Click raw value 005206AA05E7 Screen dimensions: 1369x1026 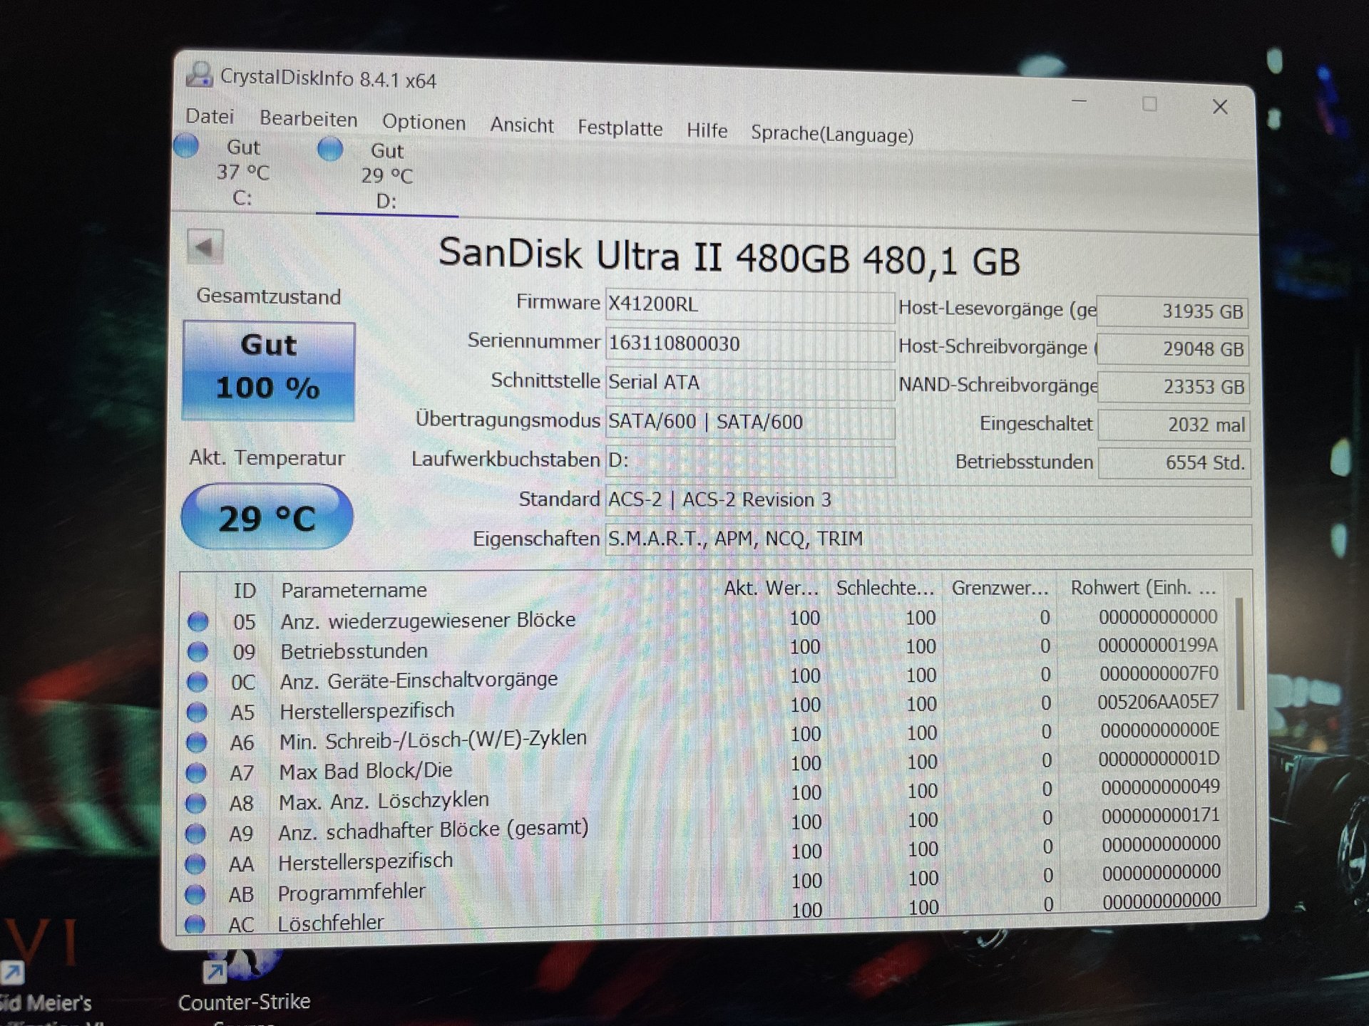click(x=1158, y=703)
